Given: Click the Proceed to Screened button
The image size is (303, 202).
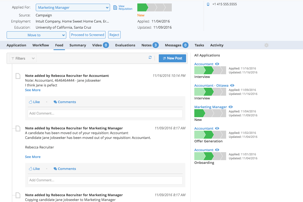Looking at the screenshot, I should (x=87, y=35).
